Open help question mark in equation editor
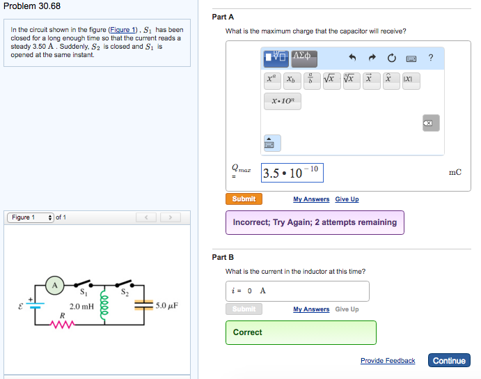The height and width of the screenshot is (379, 481). tap(431, 58)
